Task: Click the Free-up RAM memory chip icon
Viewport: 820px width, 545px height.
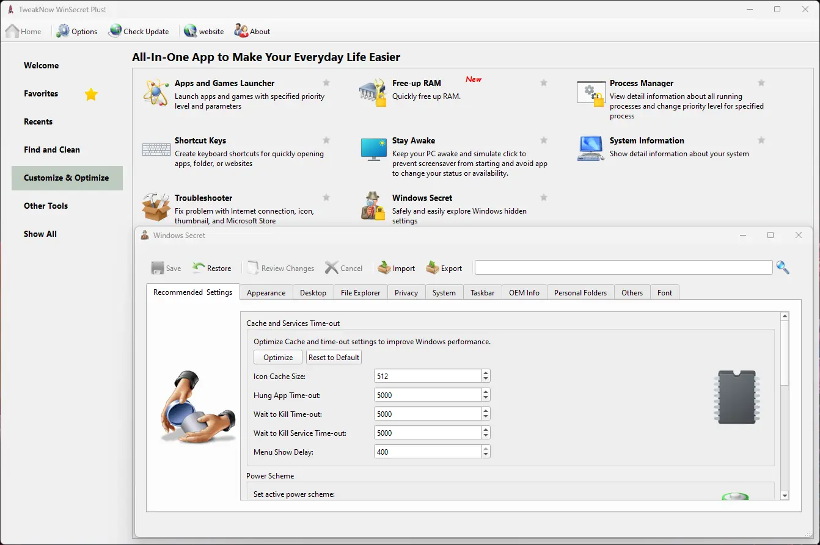Action: [373, 92]
